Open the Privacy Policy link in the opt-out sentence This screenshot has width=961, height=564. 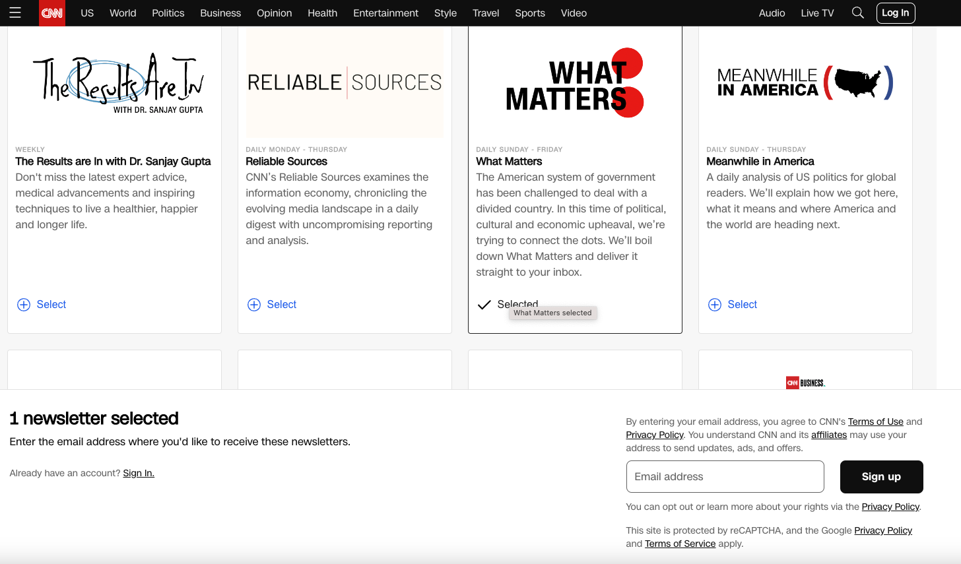(x=890, y=507)
